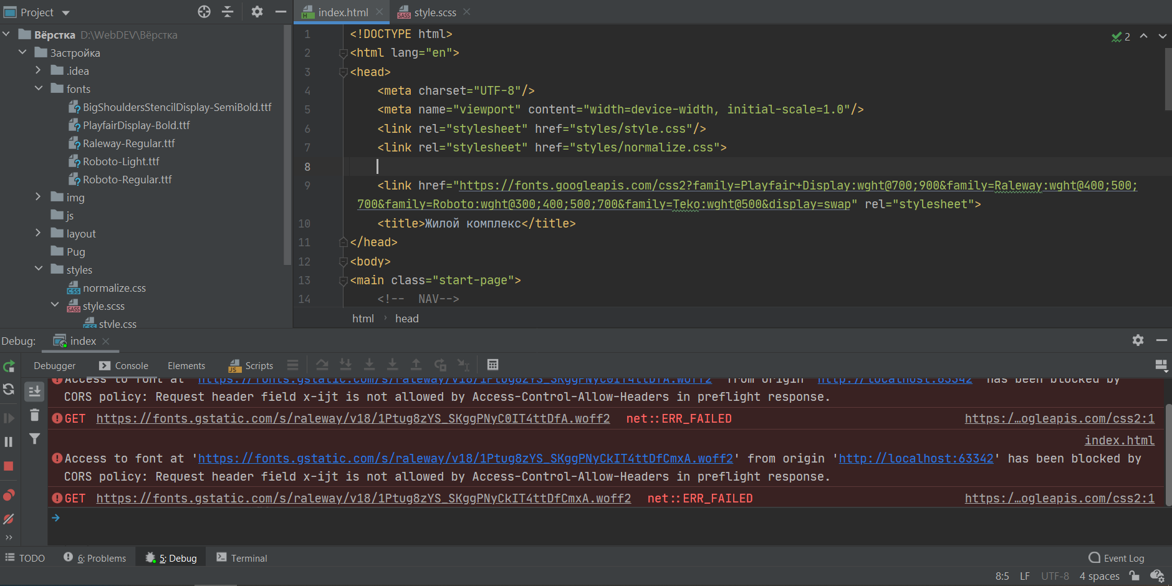The image size is (1172, 586).
Task: Click the Step Into icon
Action: pos(345,365)
